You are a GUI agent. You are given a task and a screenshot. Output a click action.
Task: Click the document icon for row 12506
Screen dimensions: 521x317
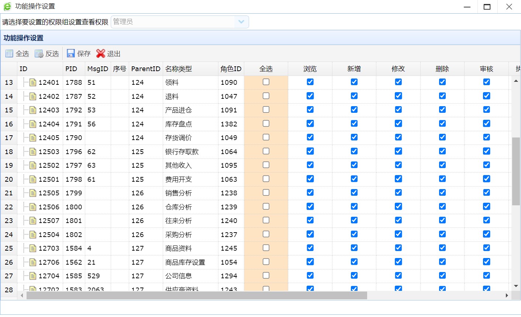(x=33, y=207)
